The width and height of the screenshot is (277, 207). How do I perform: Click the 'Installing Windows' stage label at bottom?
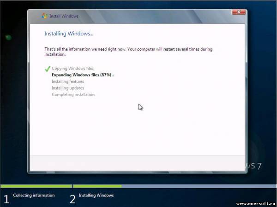tap(96, 195)
